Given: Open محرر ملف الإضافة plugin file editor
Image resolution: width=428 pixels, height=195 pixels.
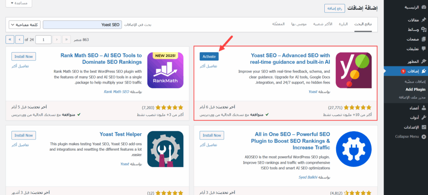Looking at the screenshot, I should [412, 97].
